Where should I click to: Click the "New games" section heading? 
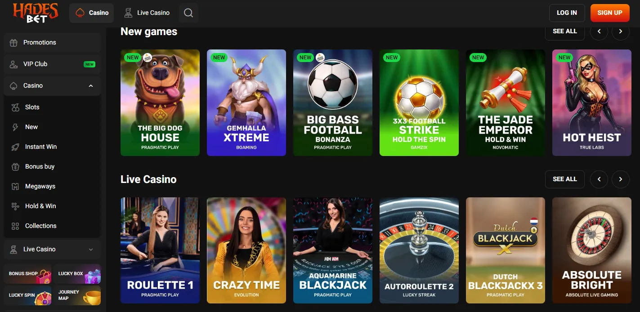point(149,31)
